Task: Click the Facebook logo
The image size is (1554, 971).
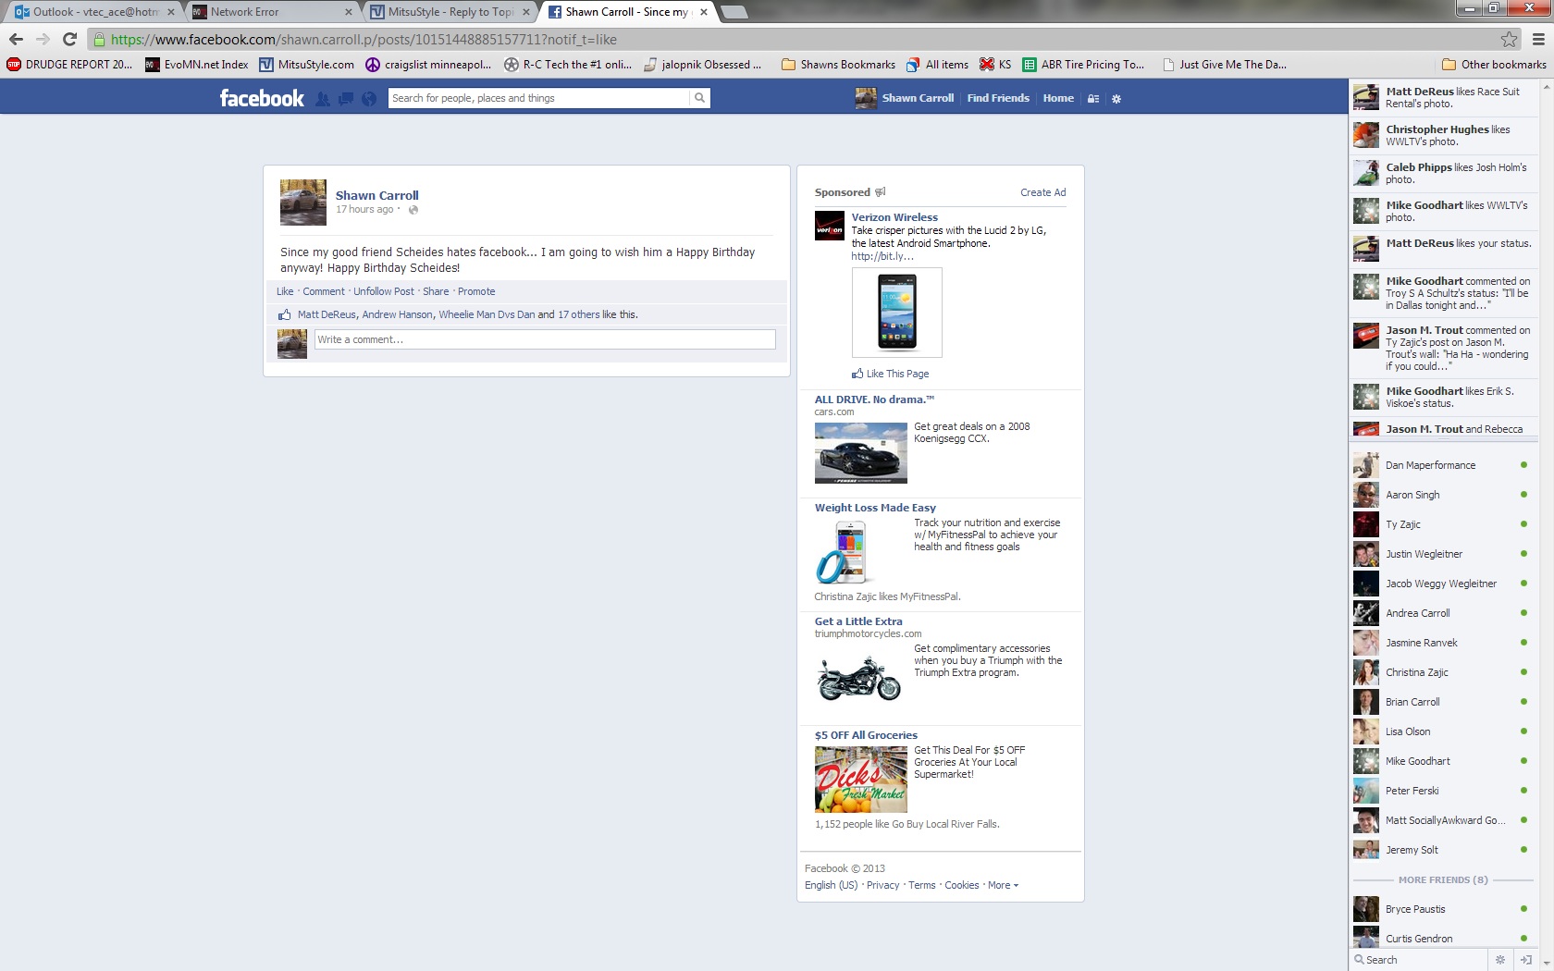Action: coord(262,98)
